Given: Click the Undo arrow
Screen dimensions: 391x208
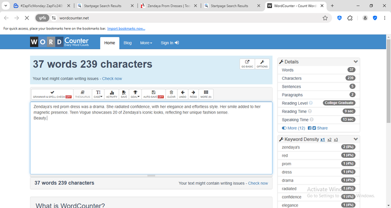Looking at the screenshot, I should (183, 94).
